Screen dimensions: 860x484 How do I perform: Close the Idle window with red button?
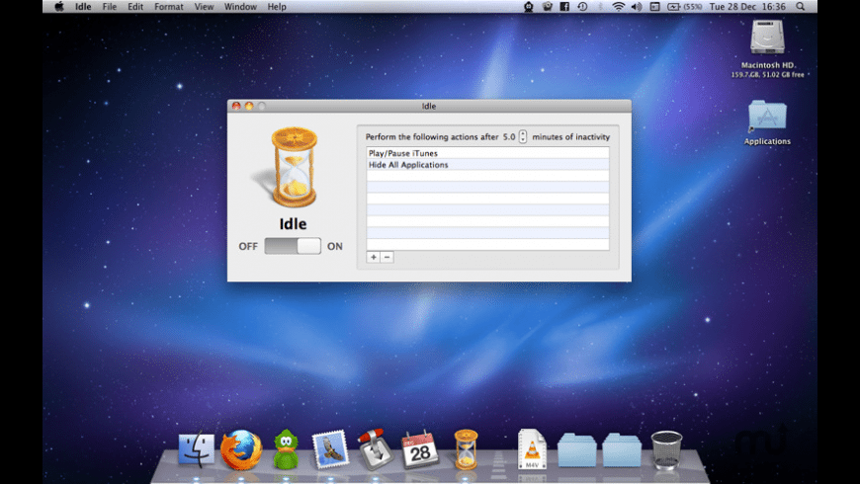click(x=236, y=106)
